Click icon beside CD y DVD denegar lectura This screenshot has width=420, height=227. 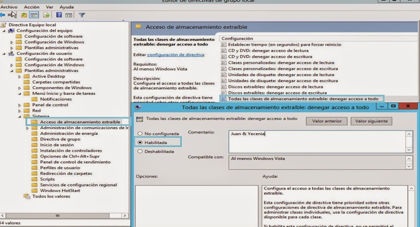click(224, 51)
